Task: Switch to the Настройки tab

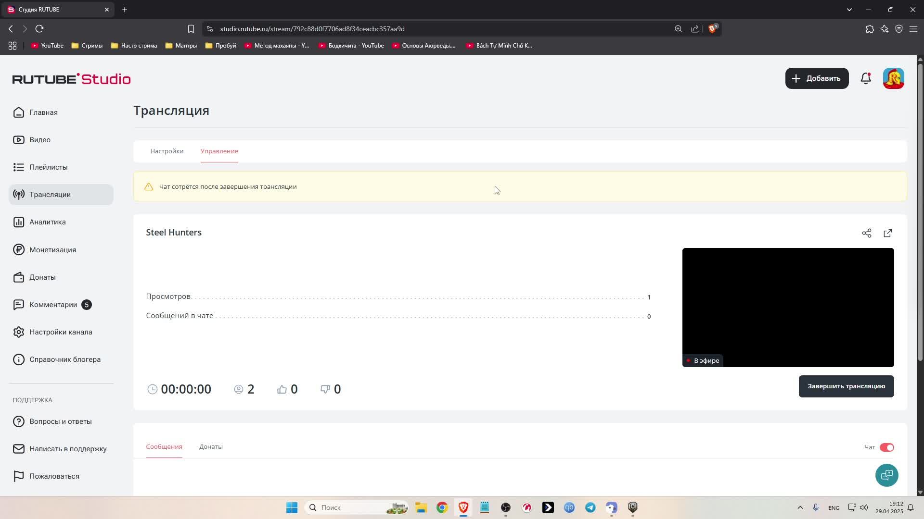Action: pyautogui.click(x=167, y=151)
